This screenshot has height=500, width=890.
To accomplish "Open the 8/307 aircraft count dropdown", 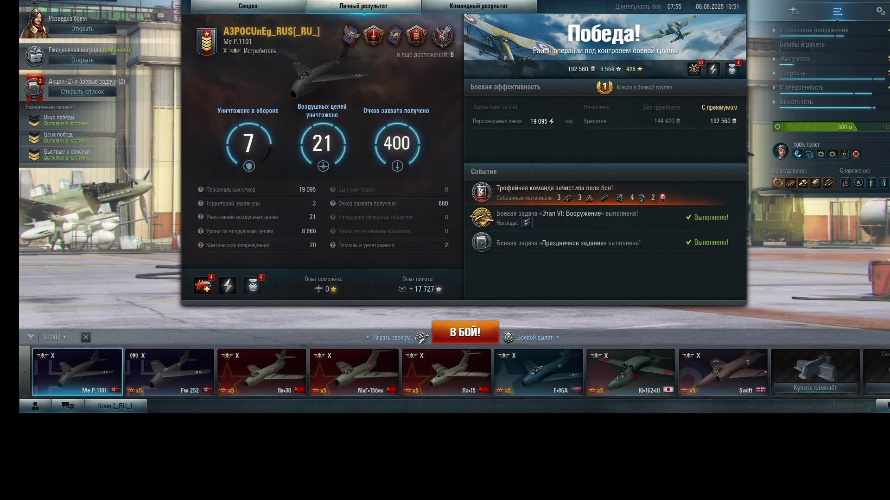I will point(55,337).
